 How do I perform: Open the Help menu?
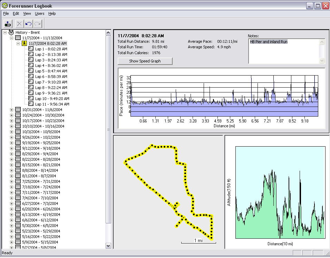[x=52, y=13]
